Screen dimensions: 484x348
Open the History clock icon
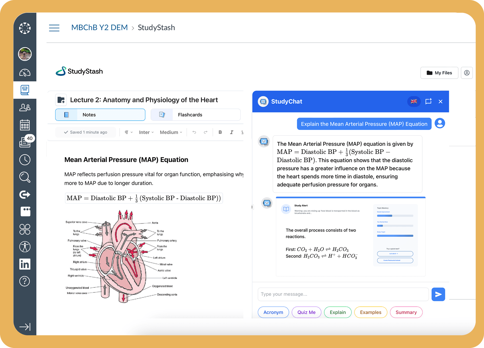(x=25, y=160)
